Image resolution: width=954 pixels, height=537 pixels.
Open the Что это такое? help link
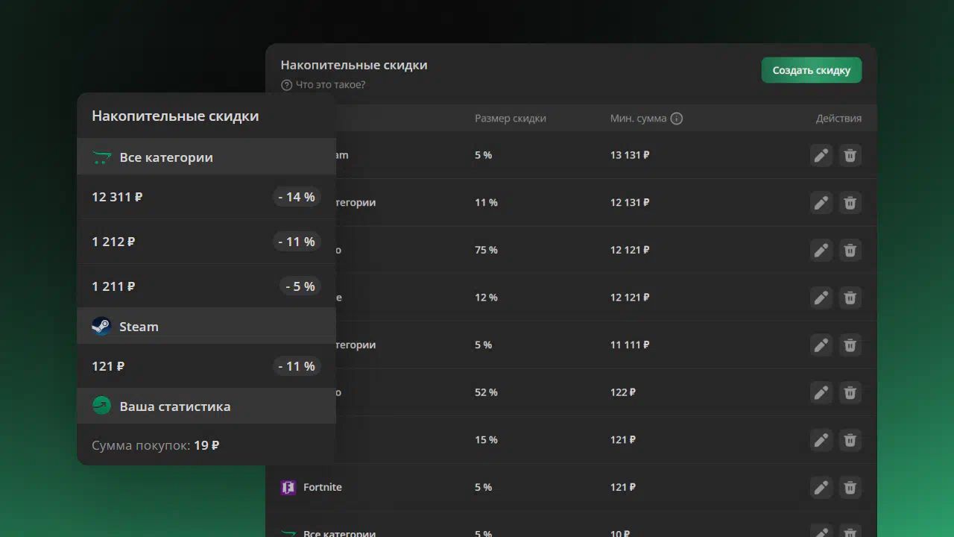330,85
